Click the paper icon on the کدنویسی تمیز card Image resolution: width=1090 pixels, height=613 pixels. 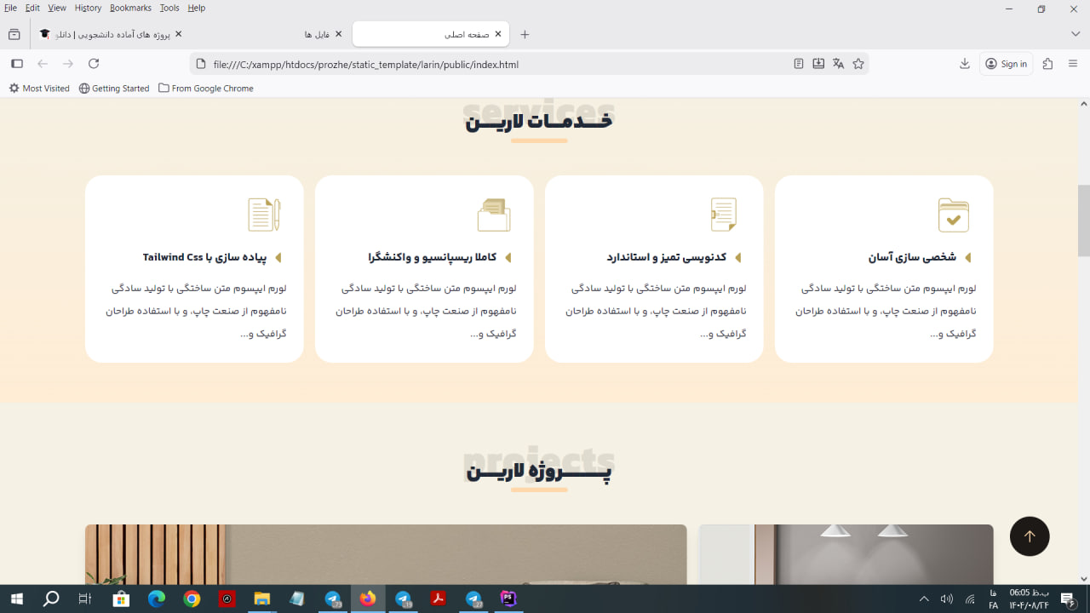click(x=723, y=214)
